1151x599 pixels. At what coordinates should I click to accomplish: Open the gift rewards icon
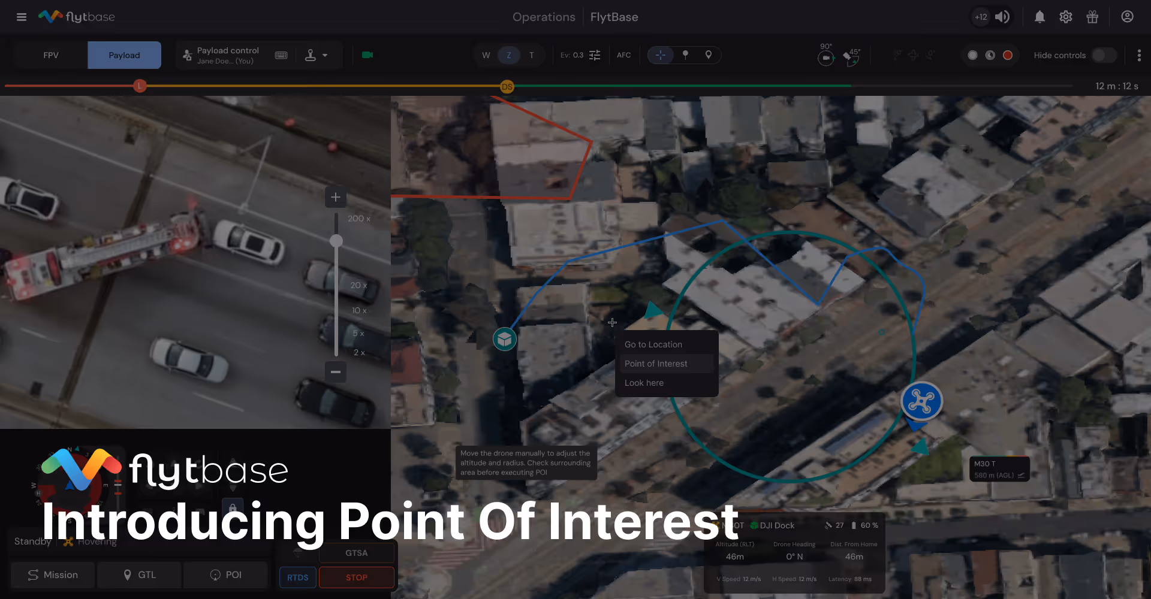tap(1092, 17)
